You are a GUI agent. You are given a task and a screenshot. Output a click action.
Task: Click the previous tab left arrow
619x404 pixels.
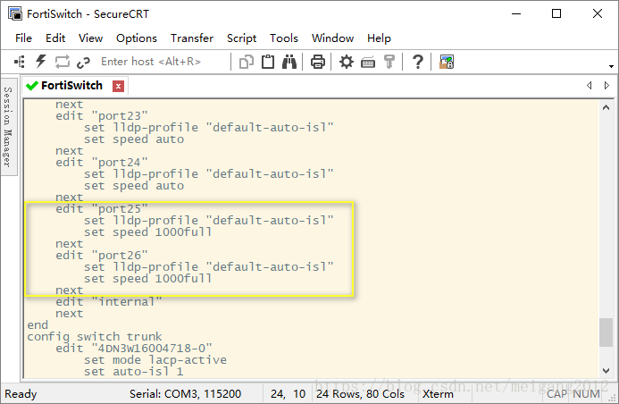589,85
